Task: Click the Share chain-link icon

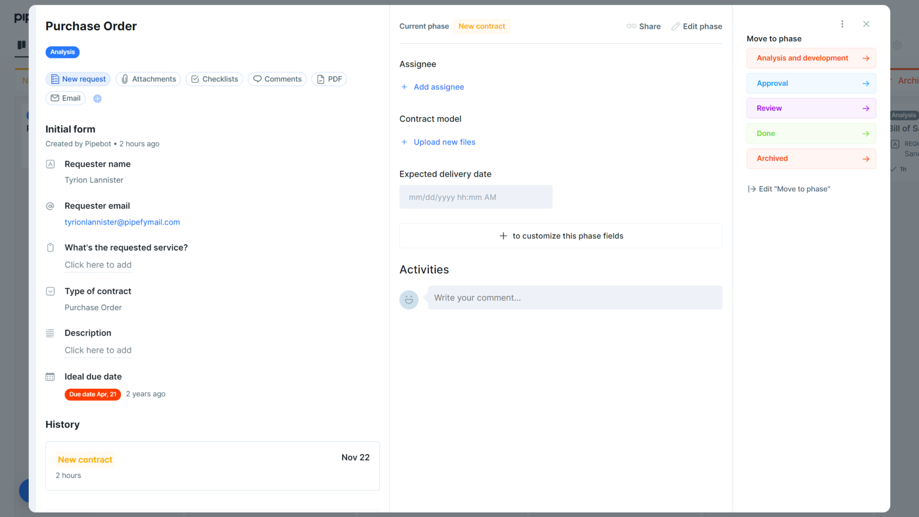Action: pos(631,26)
